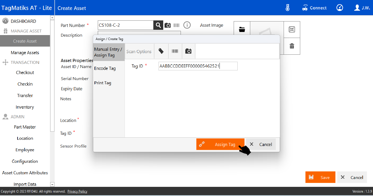This screenshot has height=196, width=373.
Task: Select the barcode icon in Scan Options
Action: pyautogui.click(x=175, y=51)
